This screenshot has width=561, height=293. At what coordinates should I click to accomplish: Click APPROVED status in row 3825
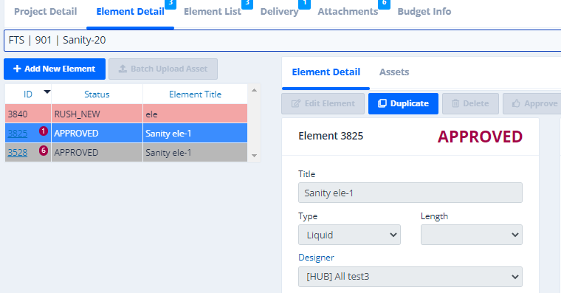point(97,134)
